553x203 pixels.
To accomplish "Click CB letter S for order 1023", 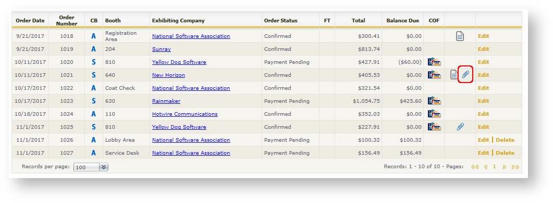I will pyautogui.click(x=93, y=101).
